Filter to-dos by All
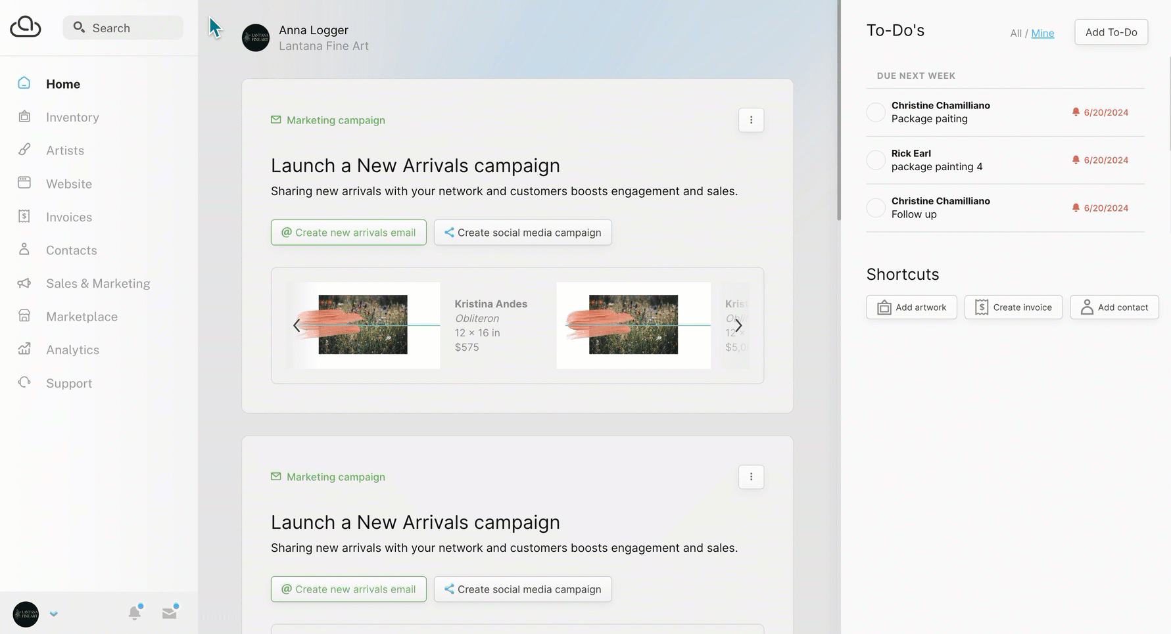Viewport: 1171px width, 634px height. [x=1016, y=34]
